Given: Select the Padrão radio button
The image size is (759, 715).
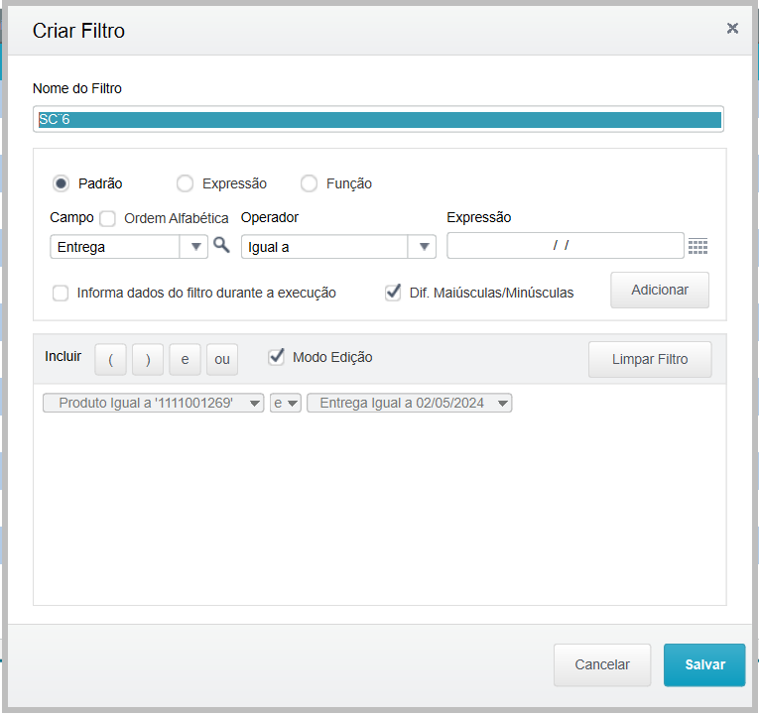Looking at the screenshot, I should (x=62, y=183).
